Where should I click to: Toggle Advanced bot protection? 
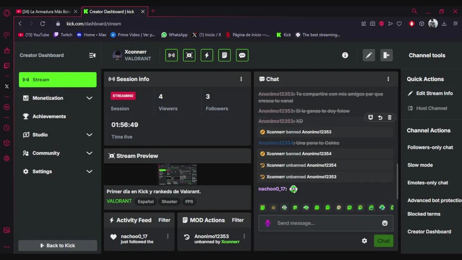pyautogui.click(x=435, y=200)
